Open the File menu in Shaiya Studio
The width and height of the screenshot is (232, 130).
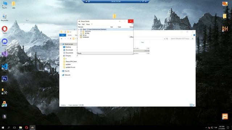pyautogui.click(x=79, y=24)
